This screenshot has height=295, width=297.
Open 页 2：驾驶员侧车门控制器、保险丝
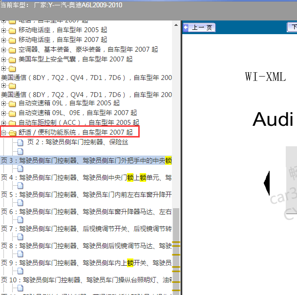[78, 142]
